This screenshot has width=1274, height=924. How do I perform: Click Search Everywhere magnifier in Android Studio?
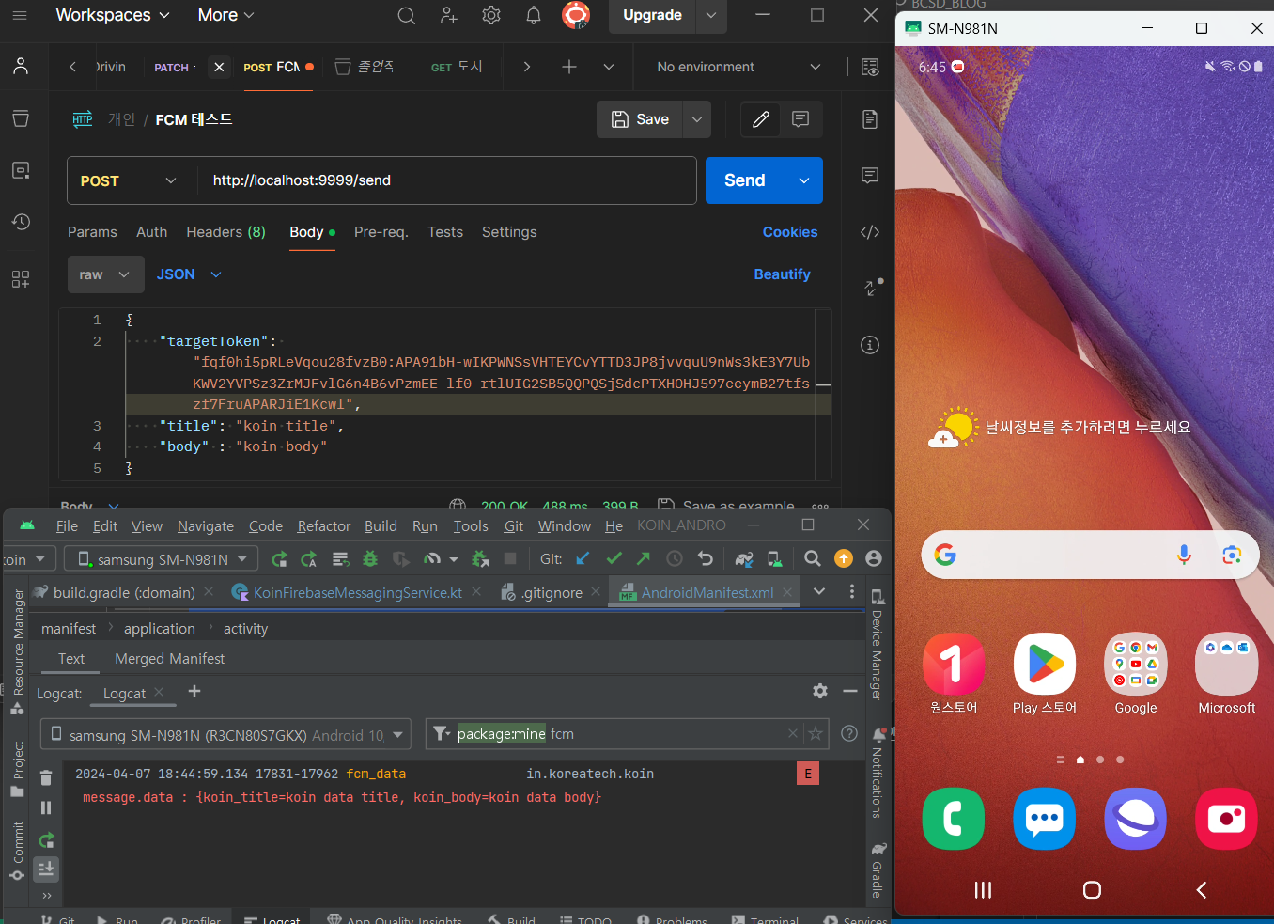(x=813, y=559)
